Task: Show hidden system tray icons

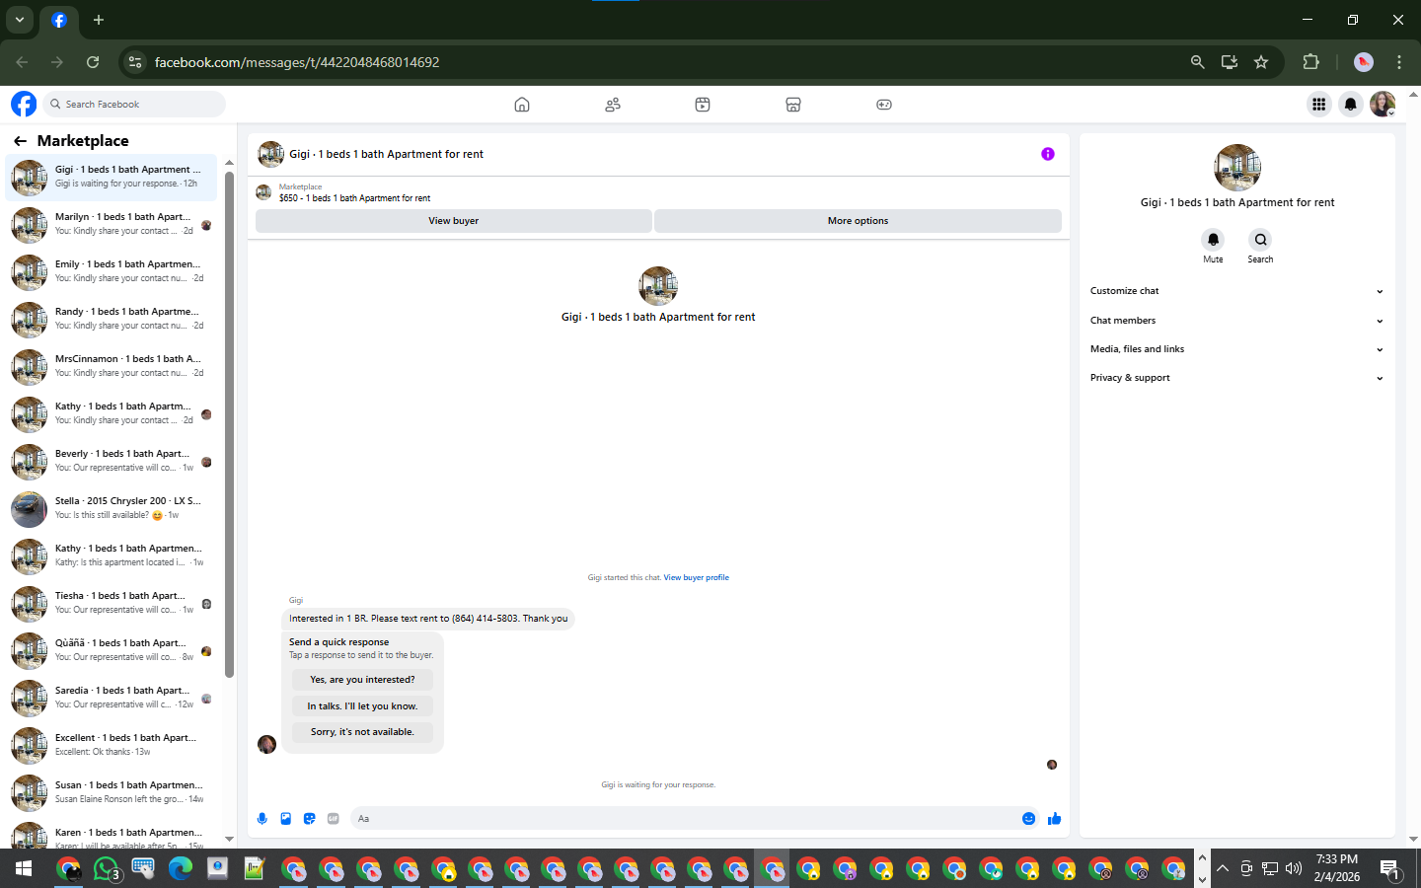Action: click(1223, 868)
